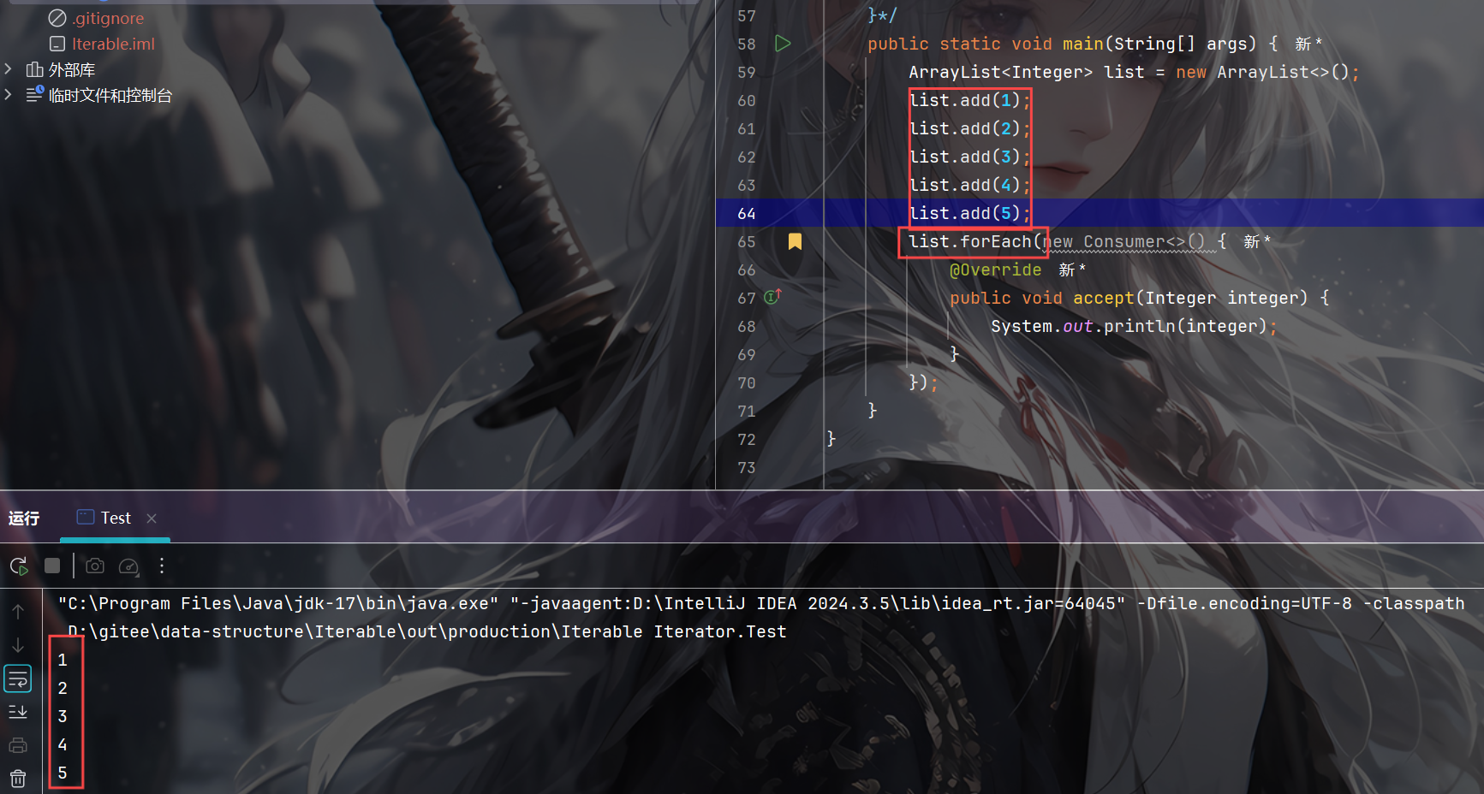Click 'list.forEach(' in the editor
Viewport: 1484px width, 794px height.
975,241
